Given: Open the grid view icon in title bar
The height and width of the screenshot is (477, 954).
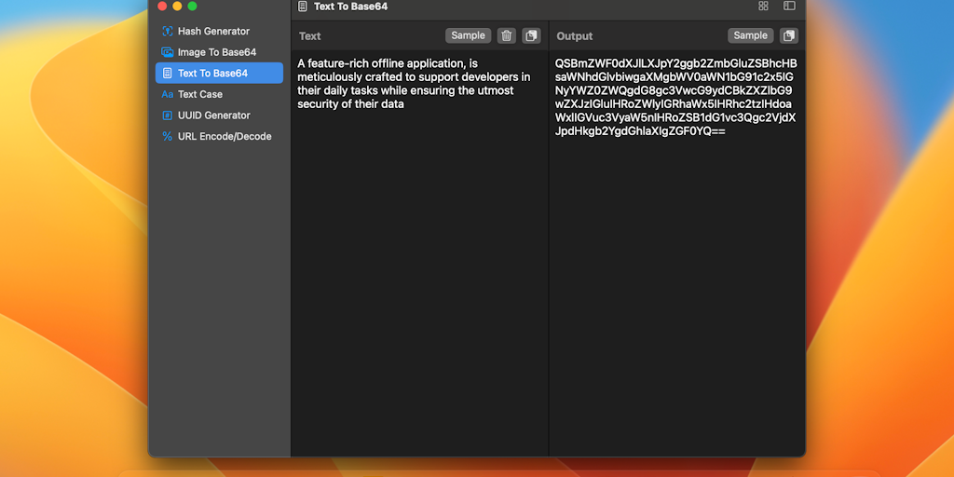Looking at the screenshot, I should pyautogui.click(x=764, y=7).
